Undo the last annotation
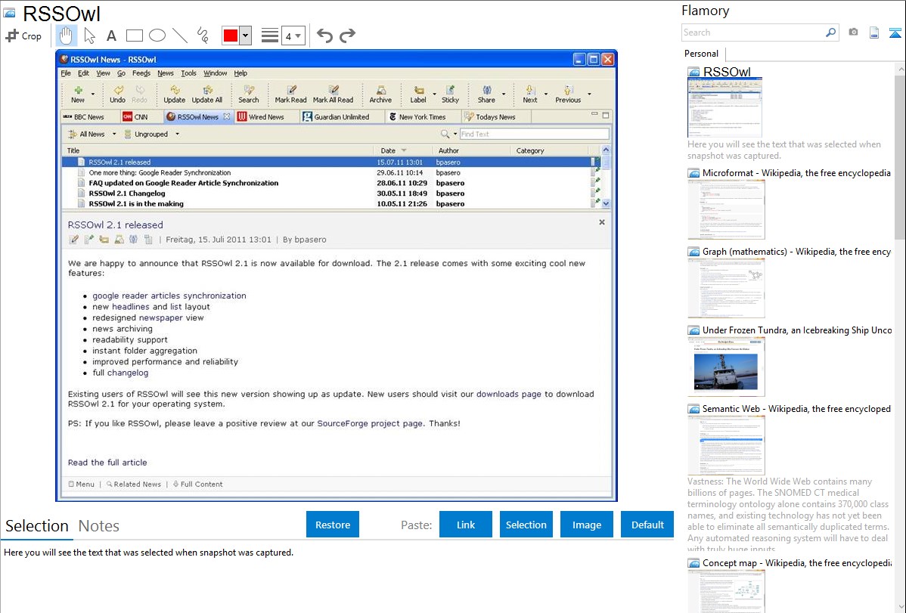906x613 pixels. point(324,36)
